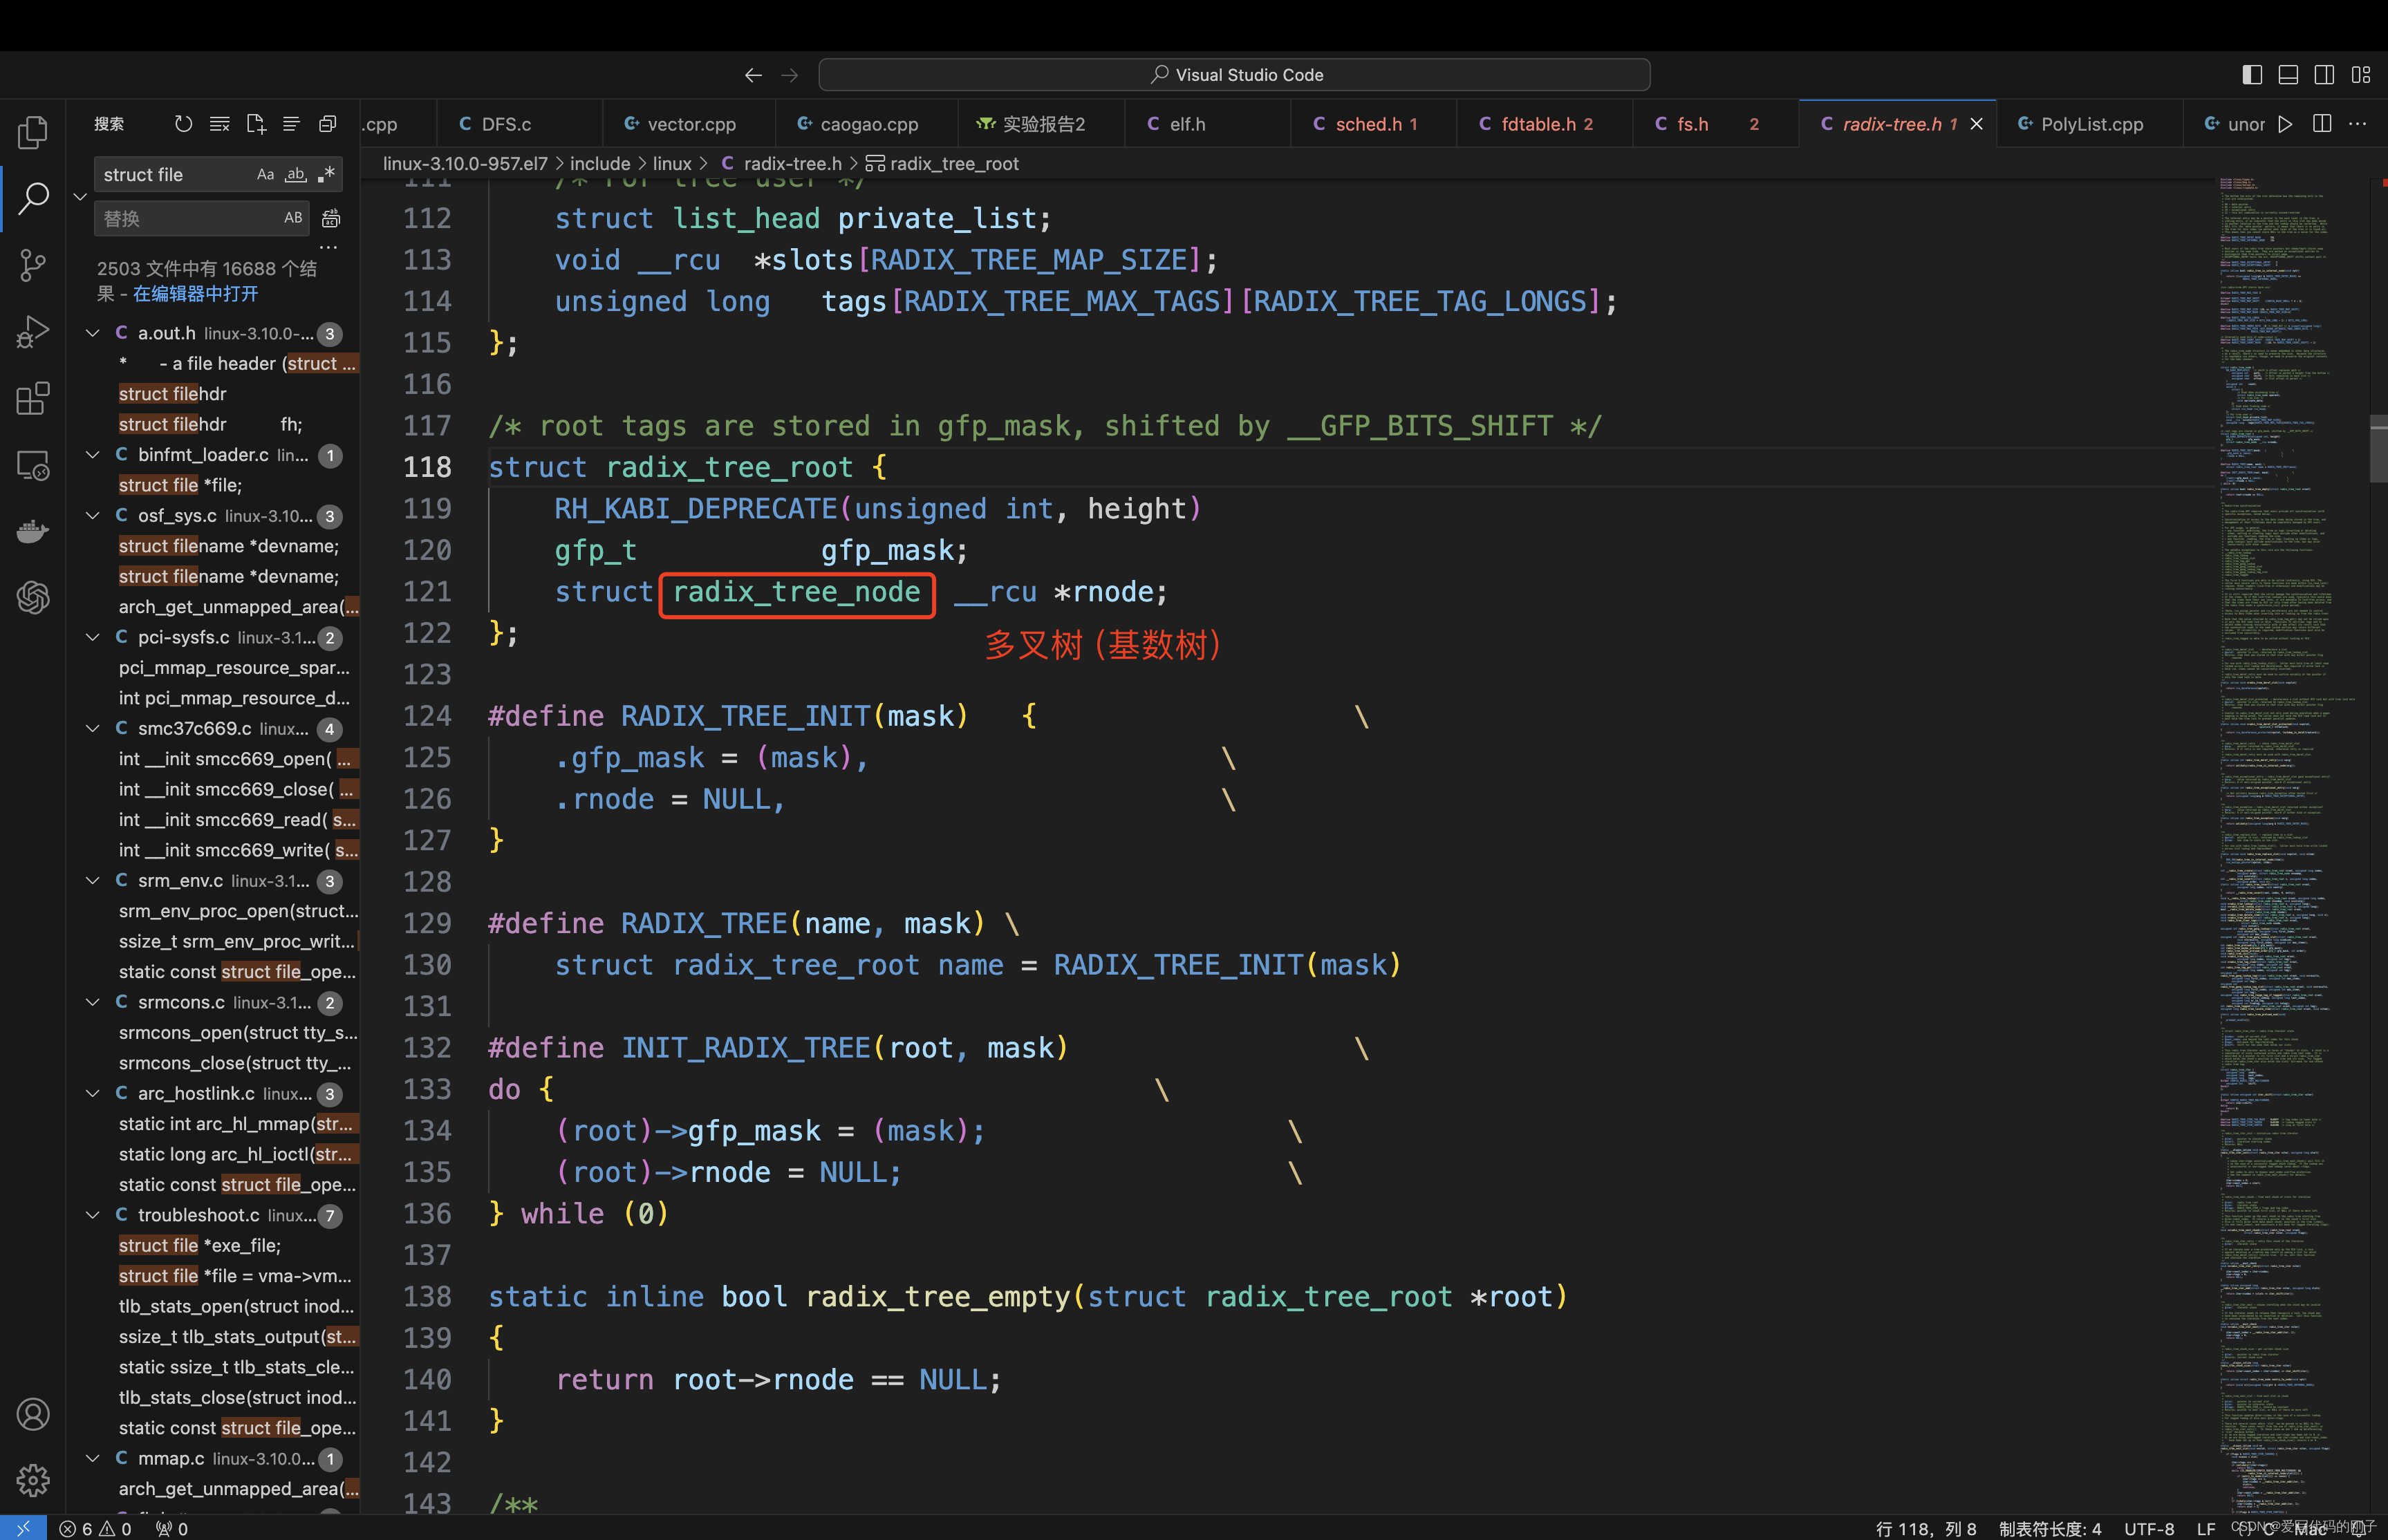The width and height of the screenshot is (2388, 1540).
Task: Run the file with play icon
Action: pyautogui.click(x=2285, y=124)
